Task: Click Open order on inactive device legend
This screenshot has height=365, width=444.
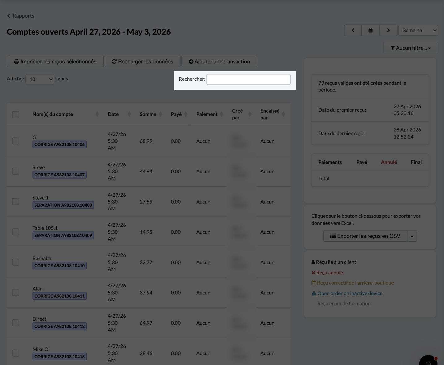Action: click(x=347, y=293)
